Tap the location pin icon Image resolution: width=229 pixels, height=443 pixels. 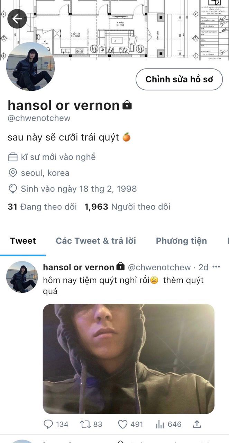pyautogui.click(x=13, y=173)
